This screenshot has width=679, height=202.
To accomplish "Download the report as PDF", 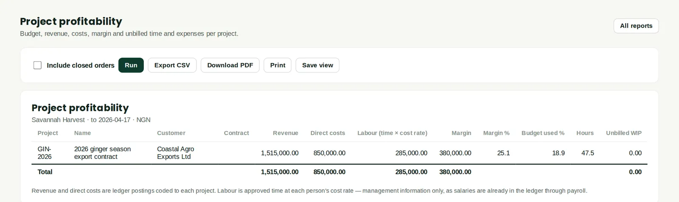I will pyautogui.click(x=230, y=65).
